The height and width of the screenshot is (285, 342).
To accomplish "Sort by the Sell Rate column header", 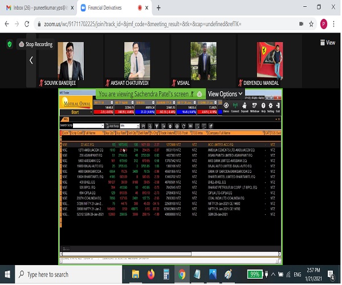I will tap(144, 133).
